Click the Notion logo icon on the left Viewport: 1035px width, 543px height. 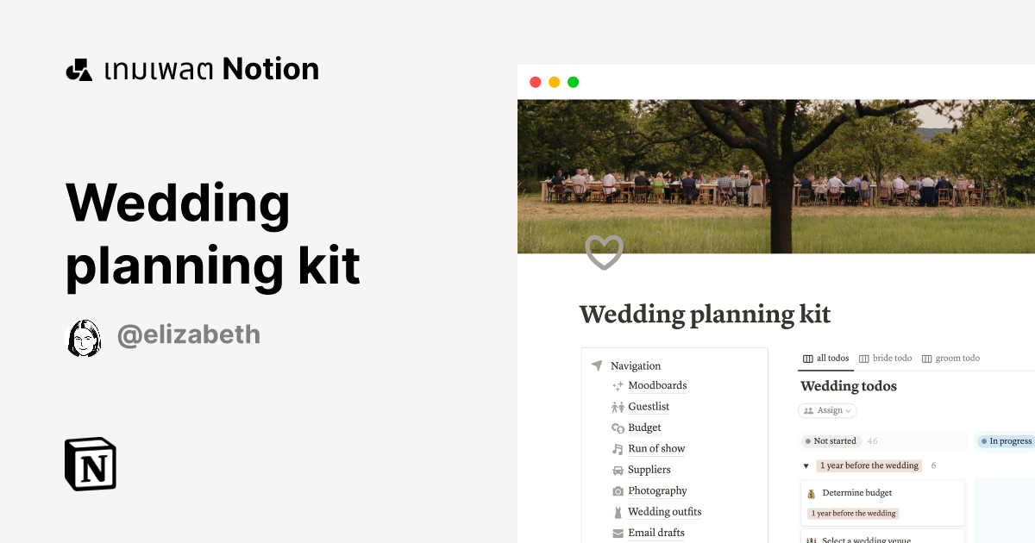(90, 464)
